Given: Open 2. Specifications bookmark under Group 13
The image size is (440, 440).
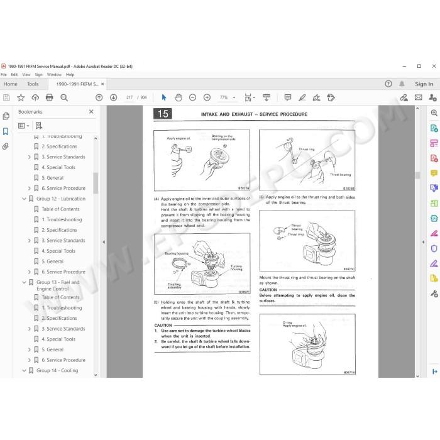Looking at the screenshot, I should coord(59,318).
